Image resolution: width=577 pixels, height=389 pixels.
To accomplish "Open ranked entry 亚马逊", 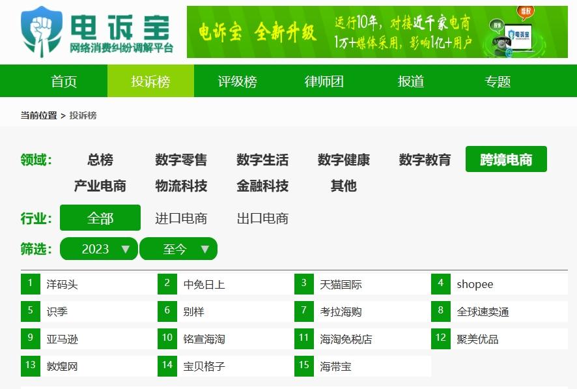I will pyautogui.click(x=62, y=339).
